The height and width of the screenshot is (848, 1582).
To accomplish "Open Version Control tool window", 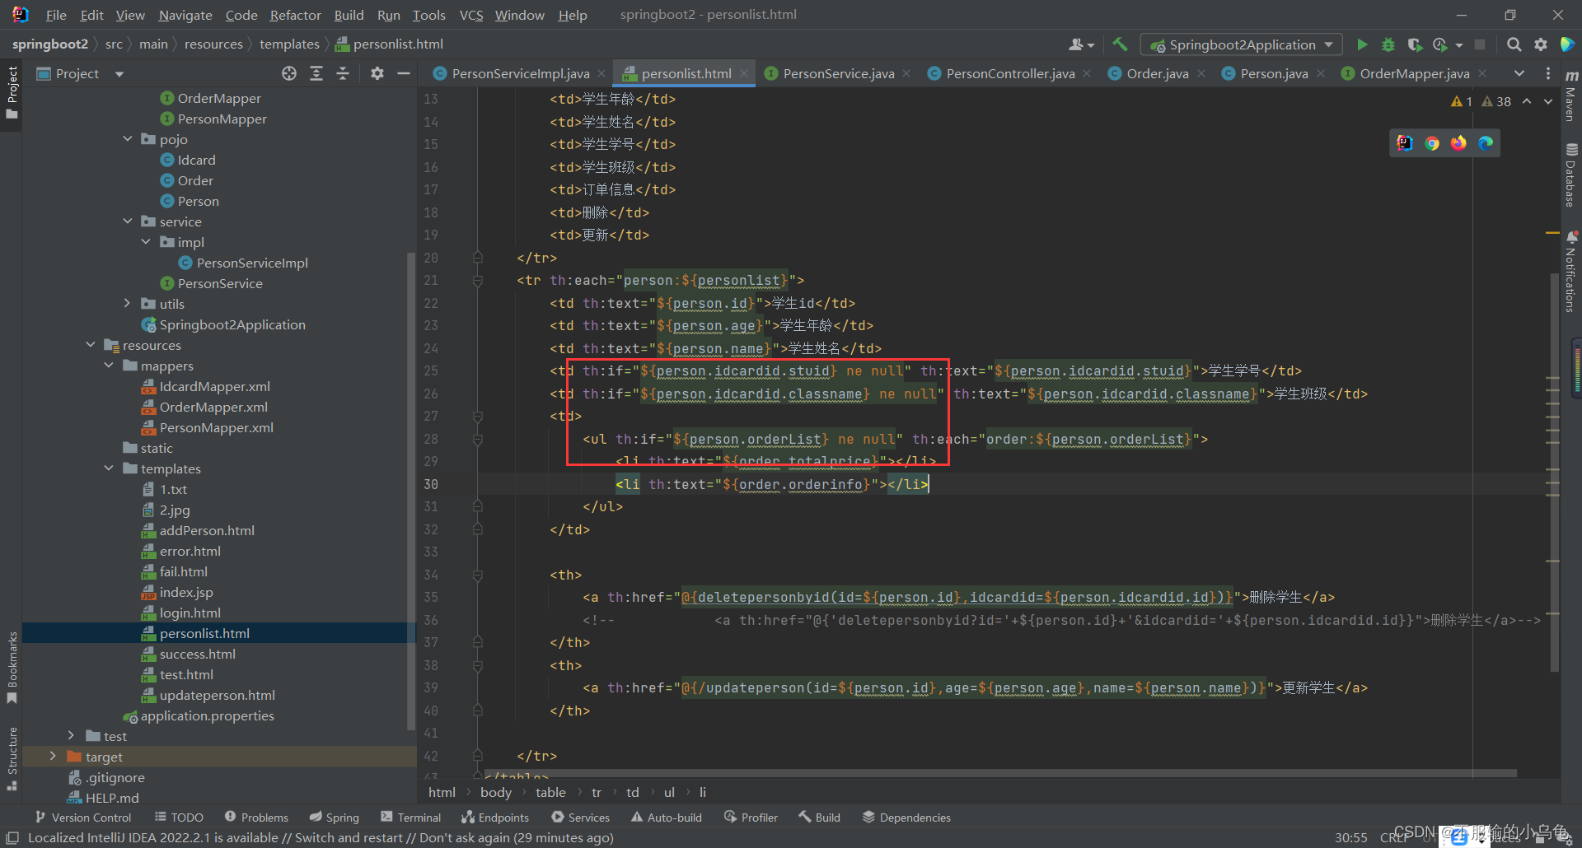I will [x=83, y=818].
